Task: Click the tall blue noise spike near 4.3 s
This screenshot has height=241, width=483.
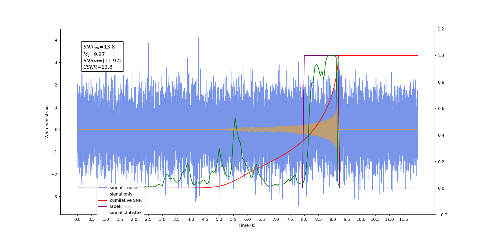Action: click(x=198, y=38)
